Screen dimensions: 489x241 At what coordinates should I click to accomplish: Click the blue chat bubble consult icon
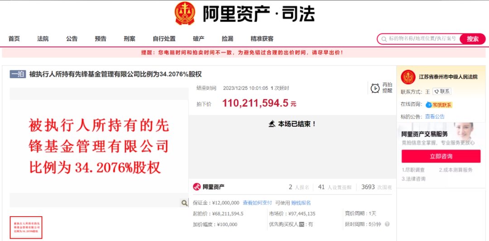428,105
